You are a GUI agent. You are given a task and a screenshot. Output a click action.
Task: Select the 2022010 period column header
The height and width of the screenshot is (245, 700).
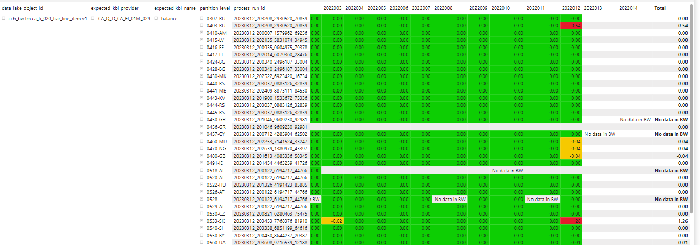click(x=500, y=9)
